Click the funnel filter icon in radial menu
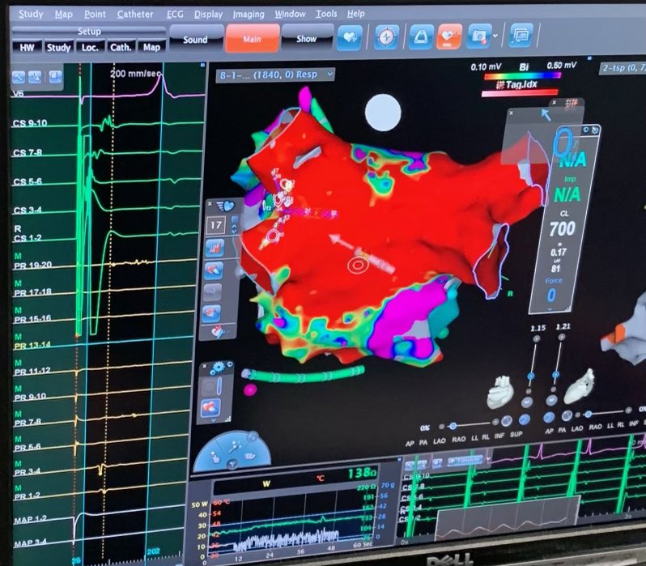This screenshot has height=566, width=646. click(x=233, y=464)
